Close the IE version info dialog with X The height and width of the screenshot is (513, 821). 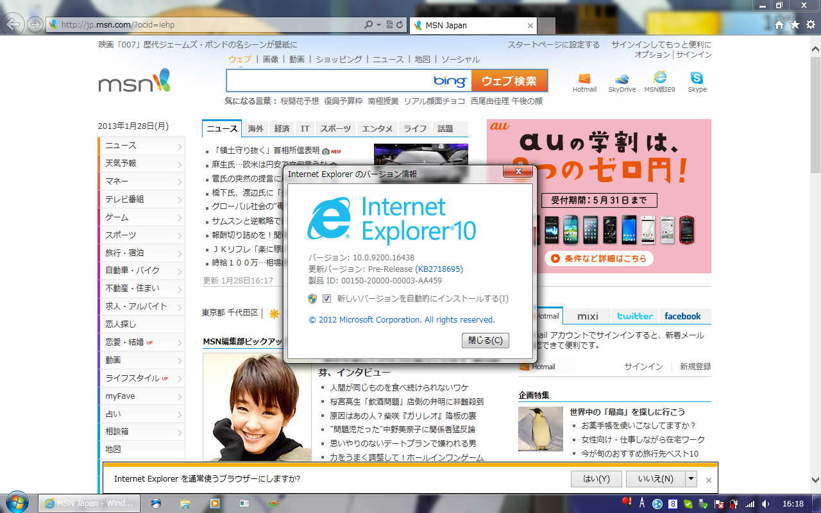(x=518, y=172)
